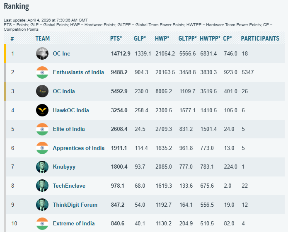Open the Extreme of India team link
The width and height of the screenshot is (288, 232).
point(74,224)
